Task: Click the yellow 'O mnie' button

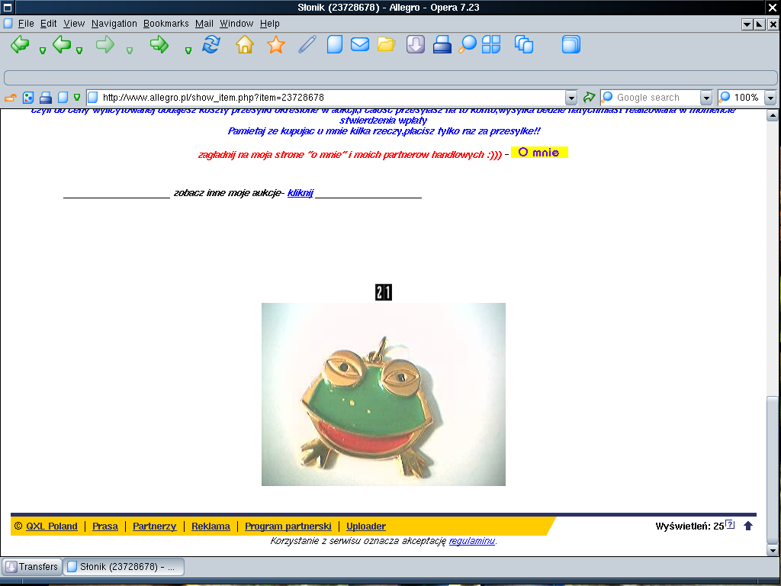Action: (539, 153)
